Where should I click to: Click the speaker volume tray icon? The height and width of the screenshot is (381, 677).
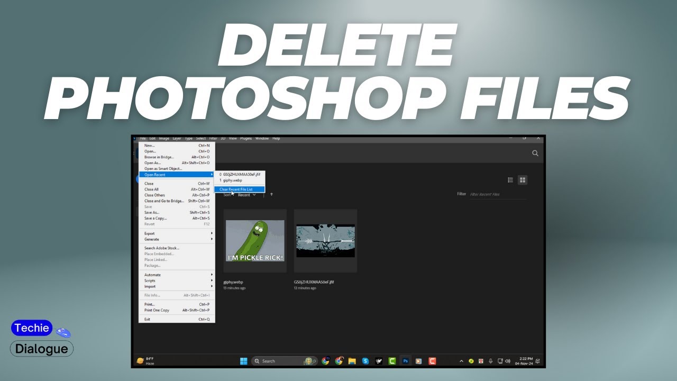pyautogui.click(x=508, y=361)
